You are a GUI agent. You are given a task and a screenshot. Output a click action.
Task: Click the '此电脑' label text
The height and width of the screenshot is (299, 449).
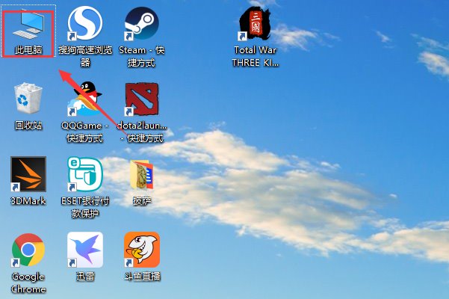[28, 50]
